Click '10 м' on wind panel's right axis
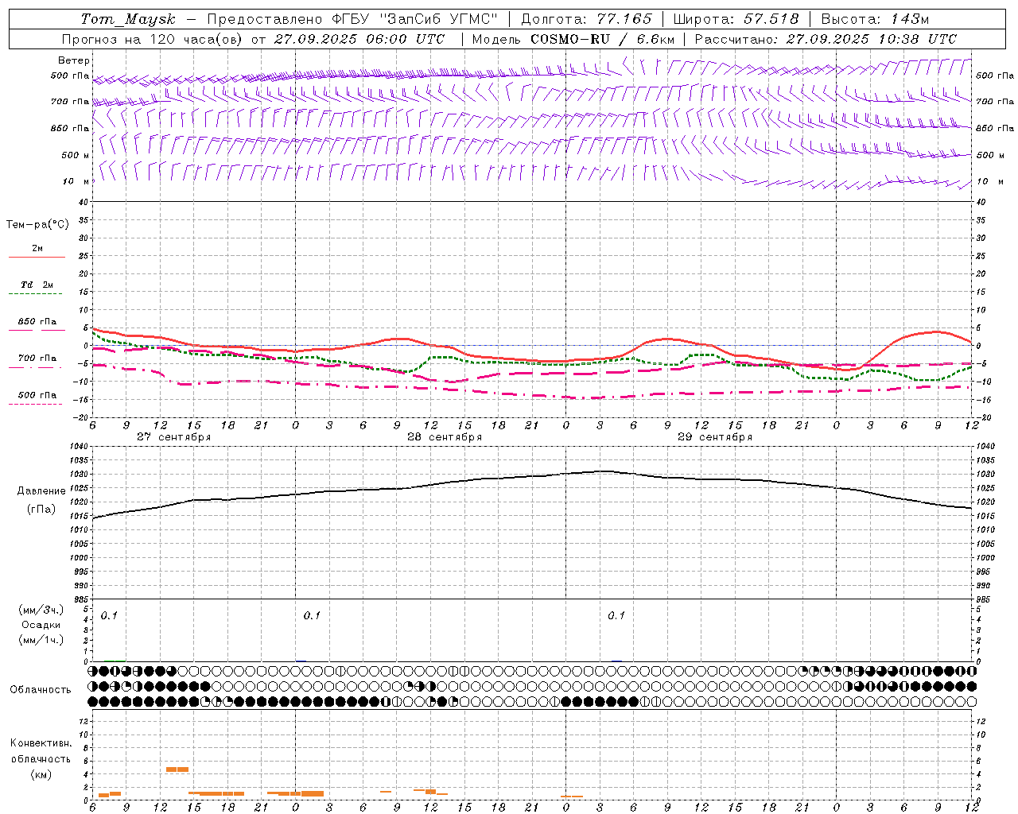The width and height of the screenshot is (1018, 814). tap(989, 181)
